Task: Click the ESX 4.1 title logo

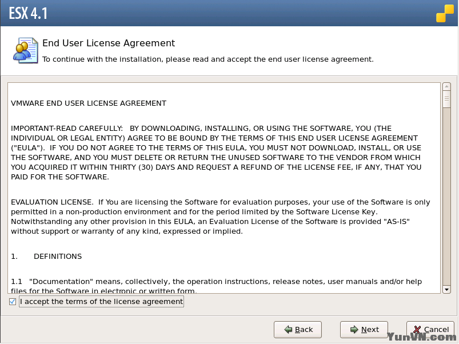Action: click(29, 12)
